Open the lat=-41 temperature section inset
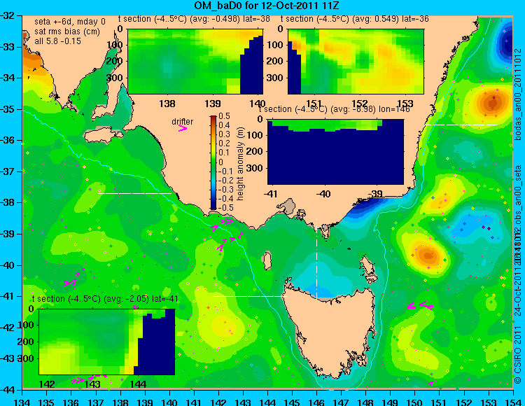Screen dimensions: 525x406 click(107, 342)
